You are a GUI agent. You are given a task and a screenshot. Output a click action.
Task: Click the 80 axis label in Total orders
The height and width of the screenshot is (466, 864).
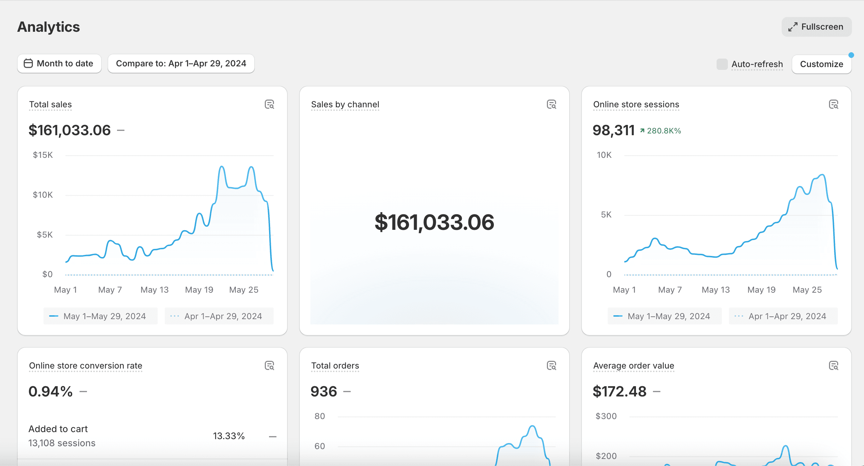click(x=320, y=416)
